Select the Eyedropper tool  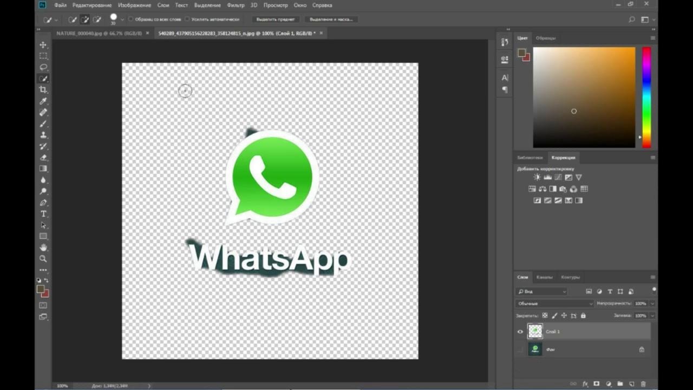click(x=43, y=101)
